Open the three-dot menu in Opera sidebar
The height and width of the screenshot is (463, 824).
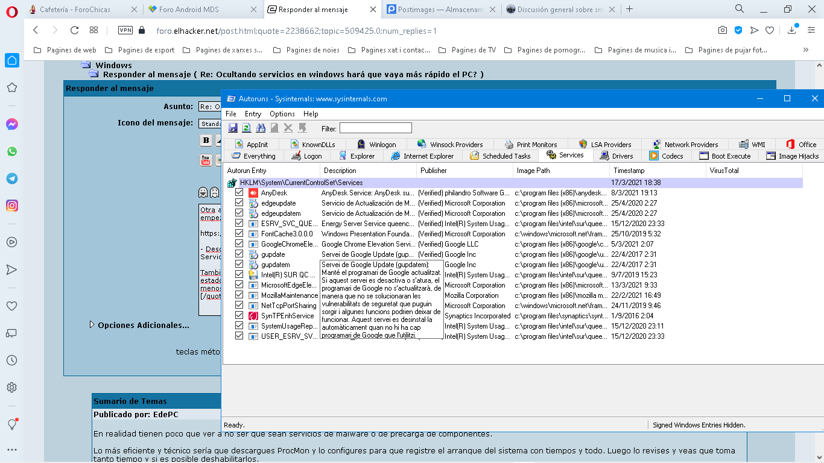pyautogui.click(x=11, y=450)
